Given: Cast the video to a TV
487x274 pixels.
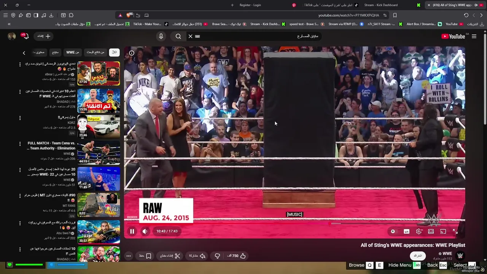Looking at the screenshot, I should (443, 231).
